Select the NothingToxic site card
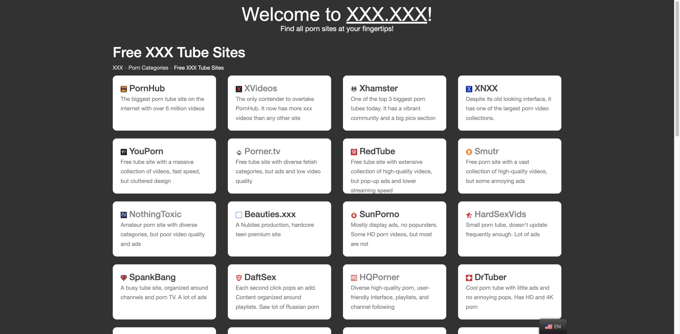680x334 pixels. (164, 228)
